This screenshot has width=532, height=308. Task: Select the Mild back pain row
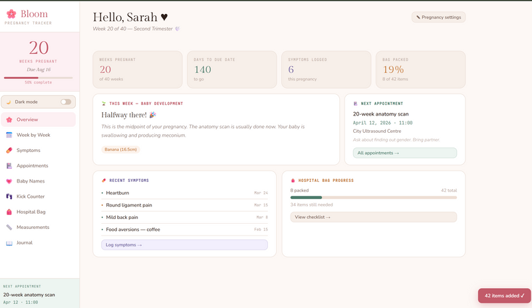click(184, 217)
